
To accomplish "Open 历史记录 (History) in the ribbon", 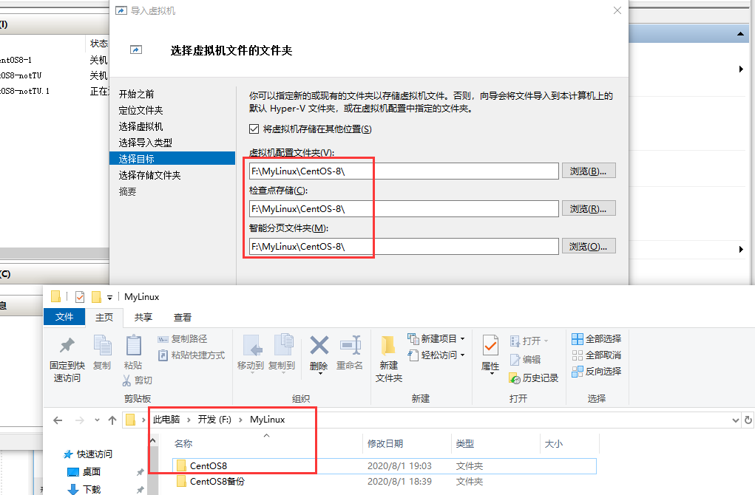I will tap(514, 378).
